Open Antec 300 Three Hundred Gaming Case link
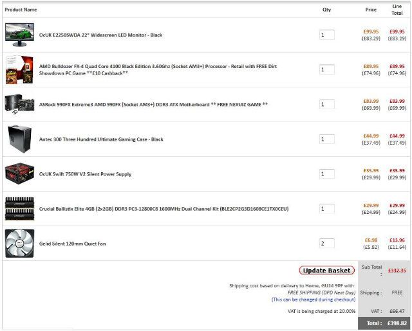The image size is (412, 331). pyautogui.click(x=101, y=139)
